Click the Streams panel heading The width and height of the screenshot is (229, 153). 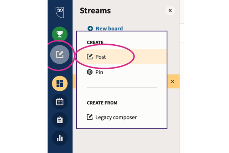point(95,11)
